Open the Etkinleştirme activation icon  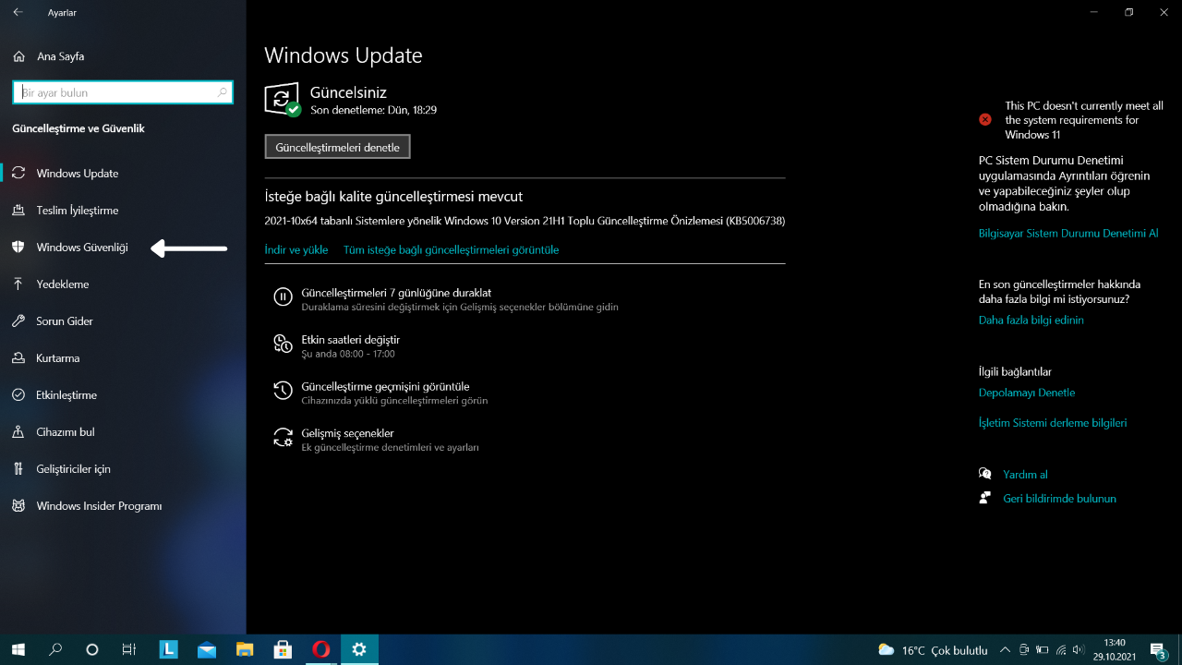(x=18, y=394)
